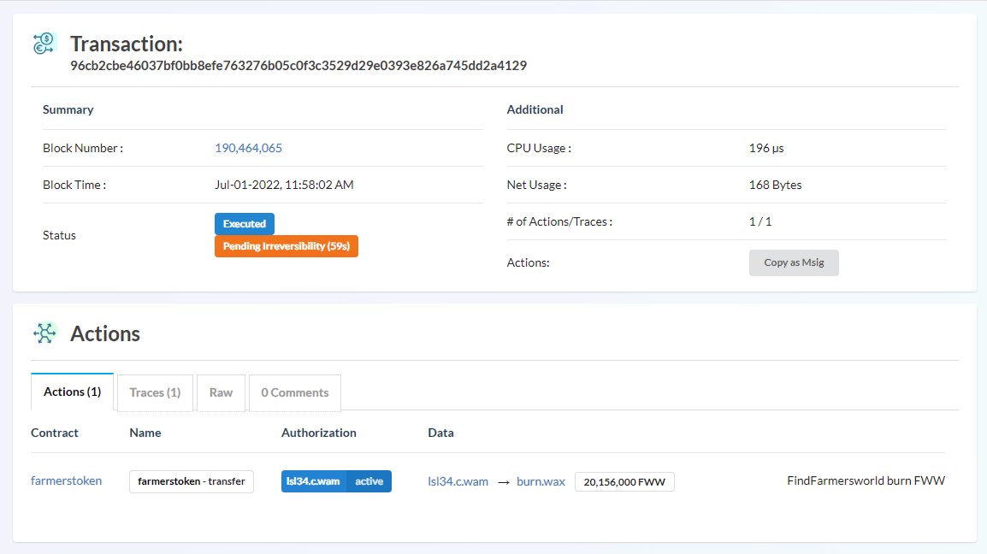
Task: Click the Summary section heading
Action: point(68,109)
